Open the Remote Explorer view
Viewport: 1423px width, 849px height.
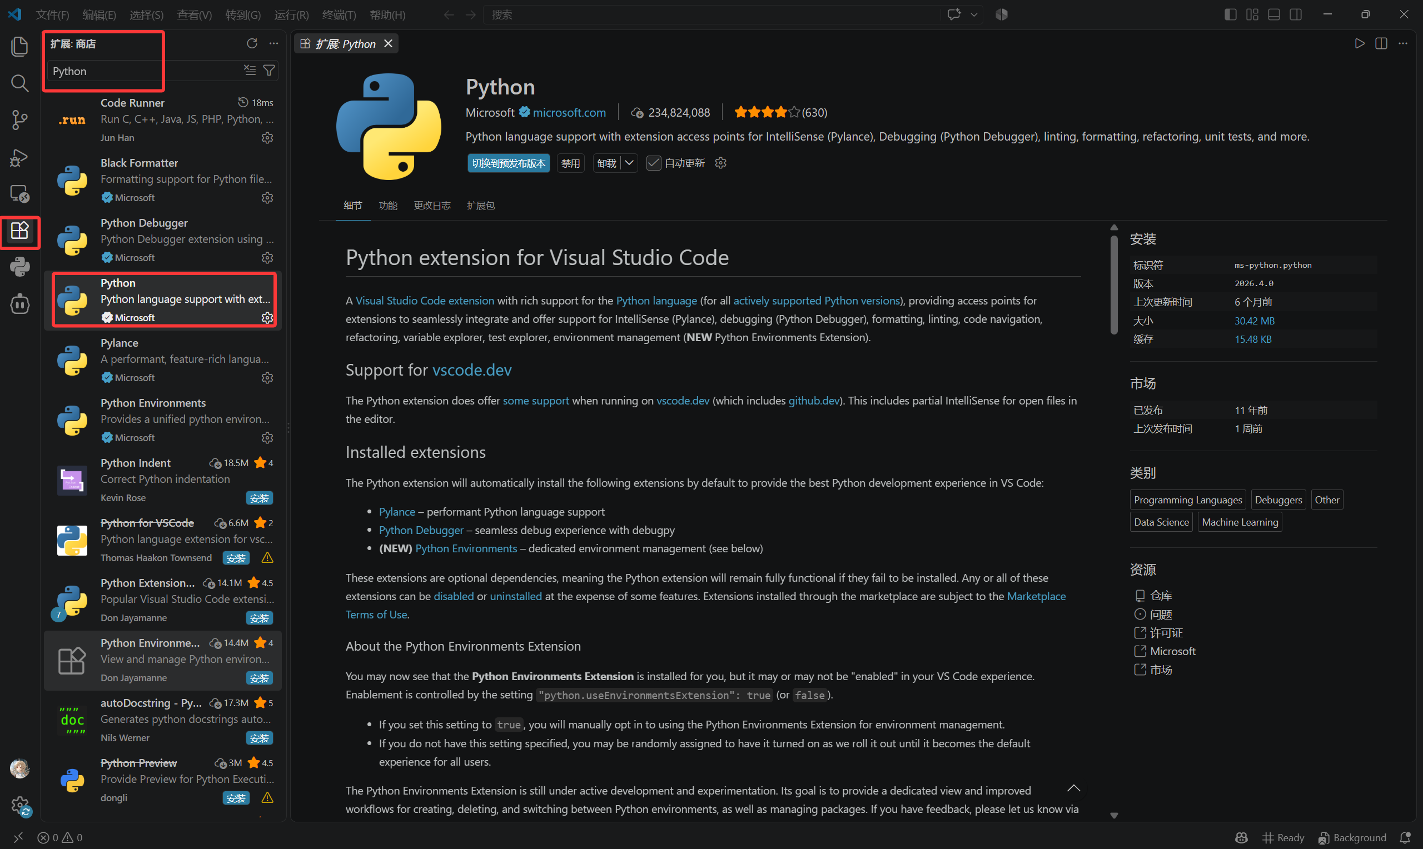19,194
